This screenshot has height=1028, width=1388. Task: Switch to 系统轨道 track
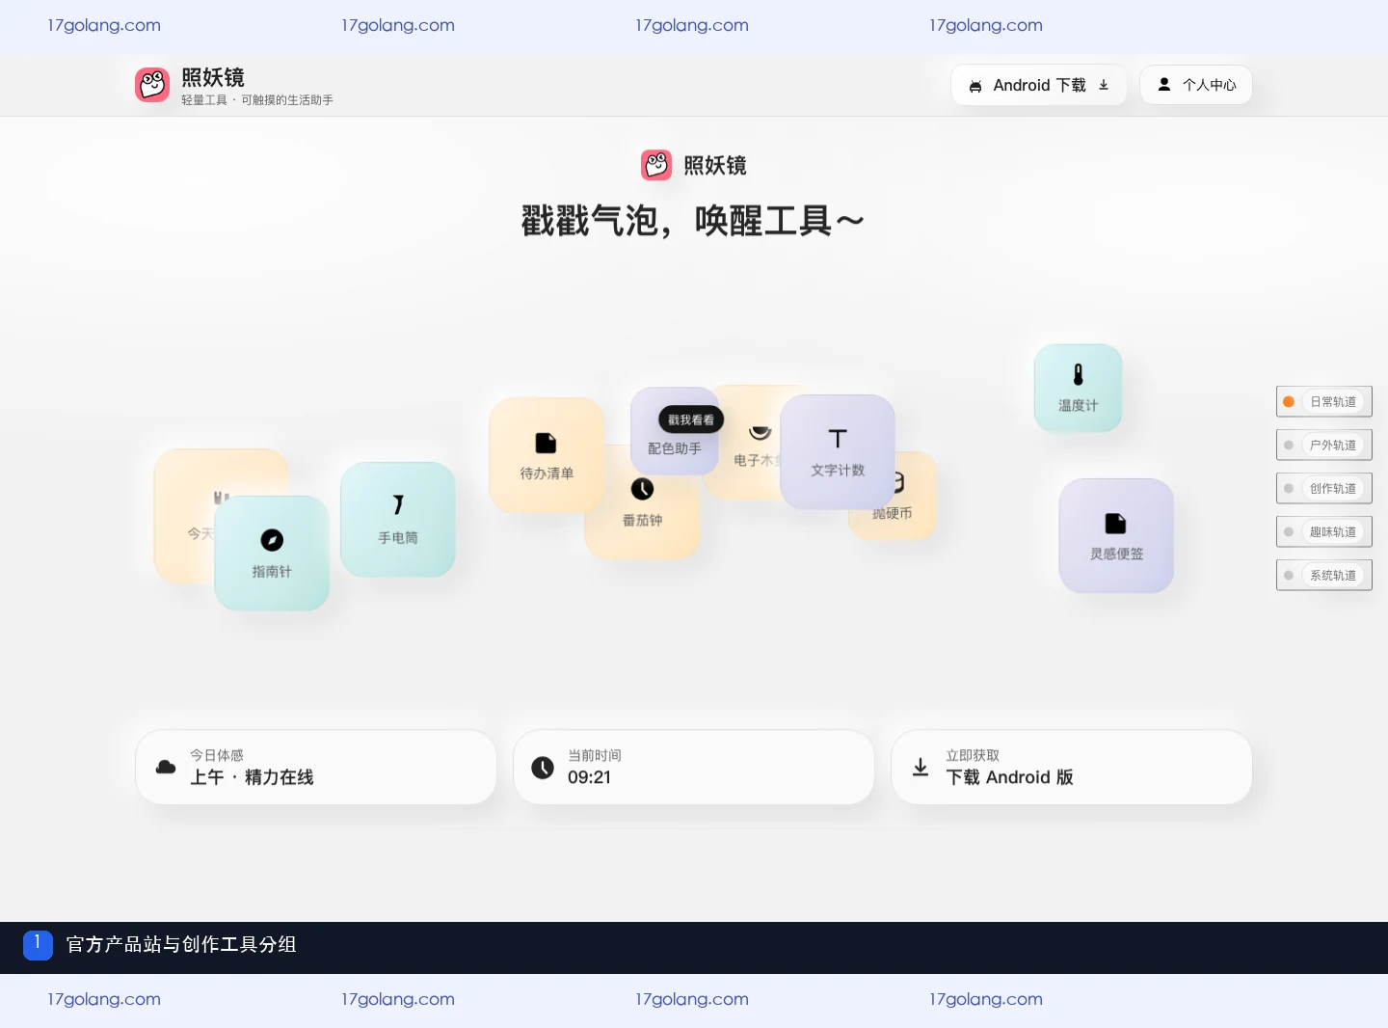(x=1323, y=575)
